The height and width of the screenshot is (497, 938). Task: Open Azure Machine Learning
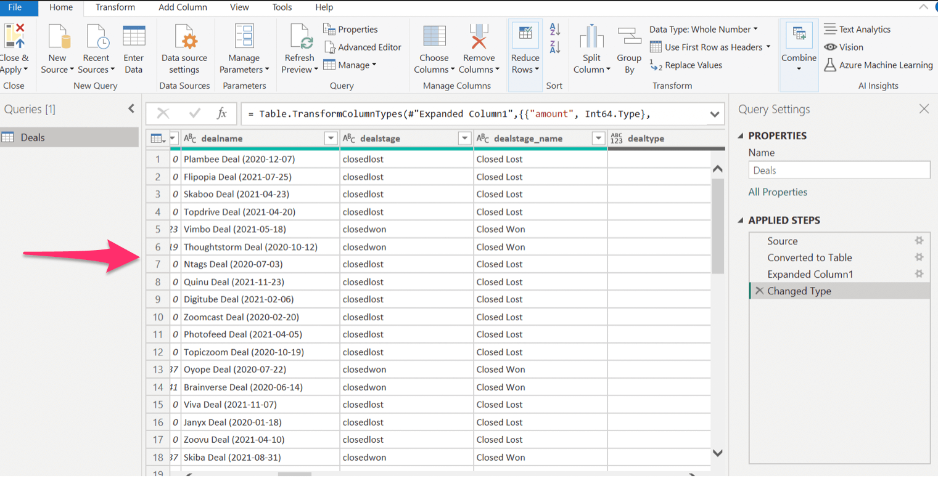point(878,65)
